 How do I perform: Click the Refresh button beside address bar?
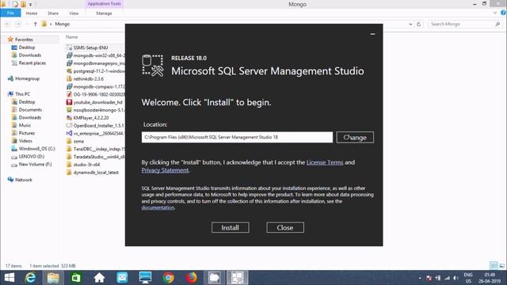point(419,24)
